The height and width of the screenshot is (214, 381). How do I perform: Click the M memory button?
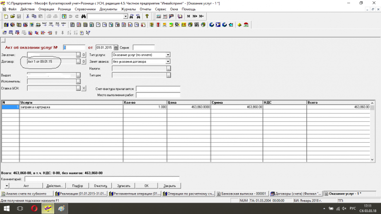(189, 16)
